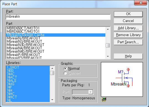Select MbreakN/Design Cache entry
The image size is (149, 107).
click(56, 35)
